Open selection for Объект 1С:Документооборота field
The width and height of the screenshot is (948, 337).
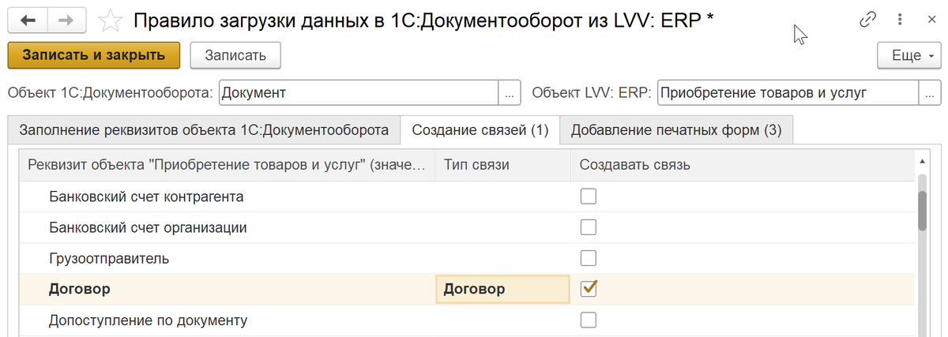click(510, 93)
